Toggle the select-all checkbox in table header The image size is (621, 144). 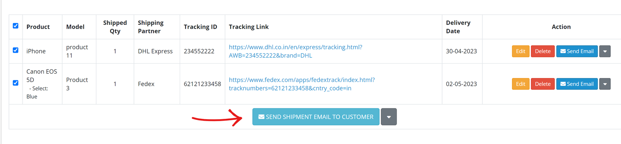16,26
